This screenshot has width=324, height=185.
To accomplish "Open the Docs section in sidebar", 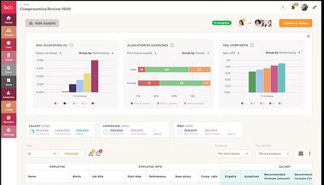I will (9, 69).
